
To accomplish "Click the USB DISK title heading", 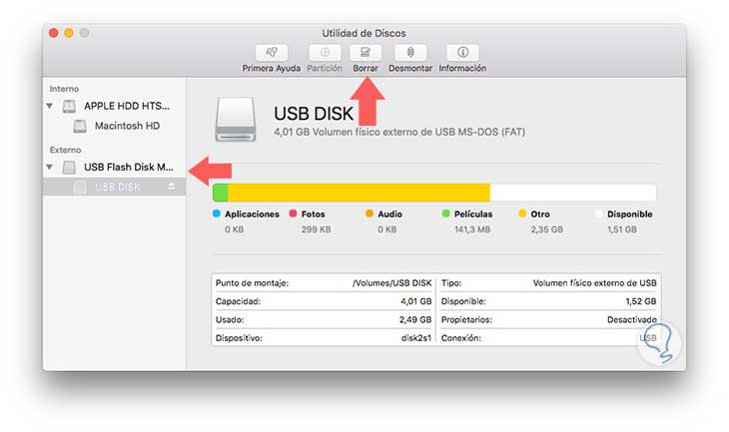I will 314,114.
